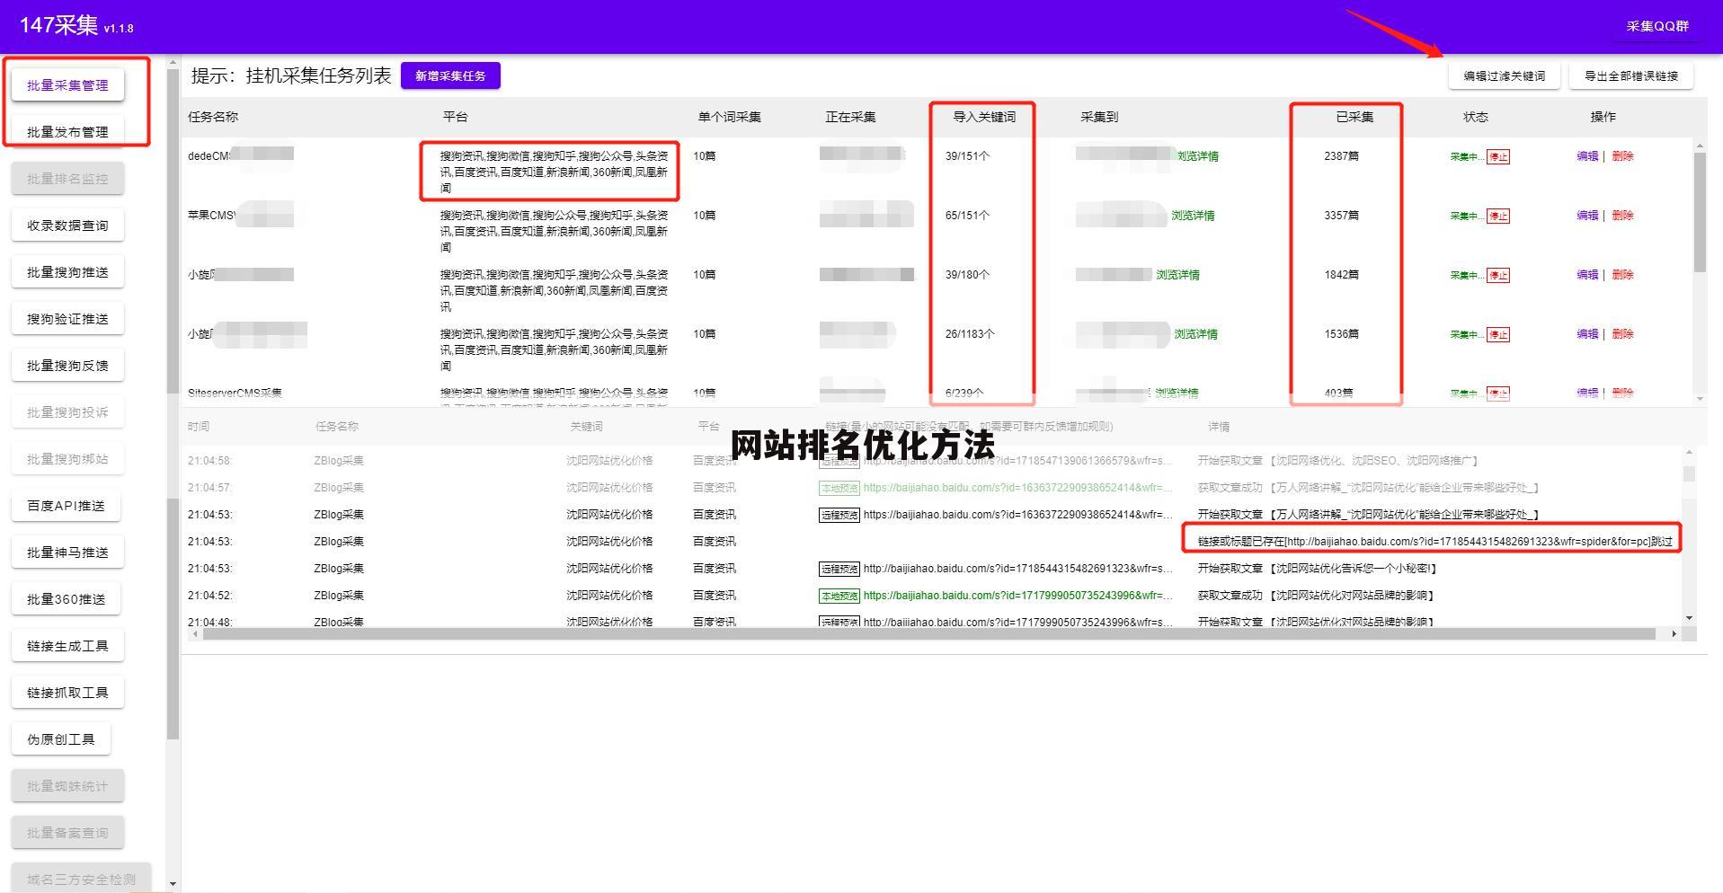1723x893 pixels.
Task: Open the 采集QQ群 link in the header
Action: click(x=1656, y=27)
